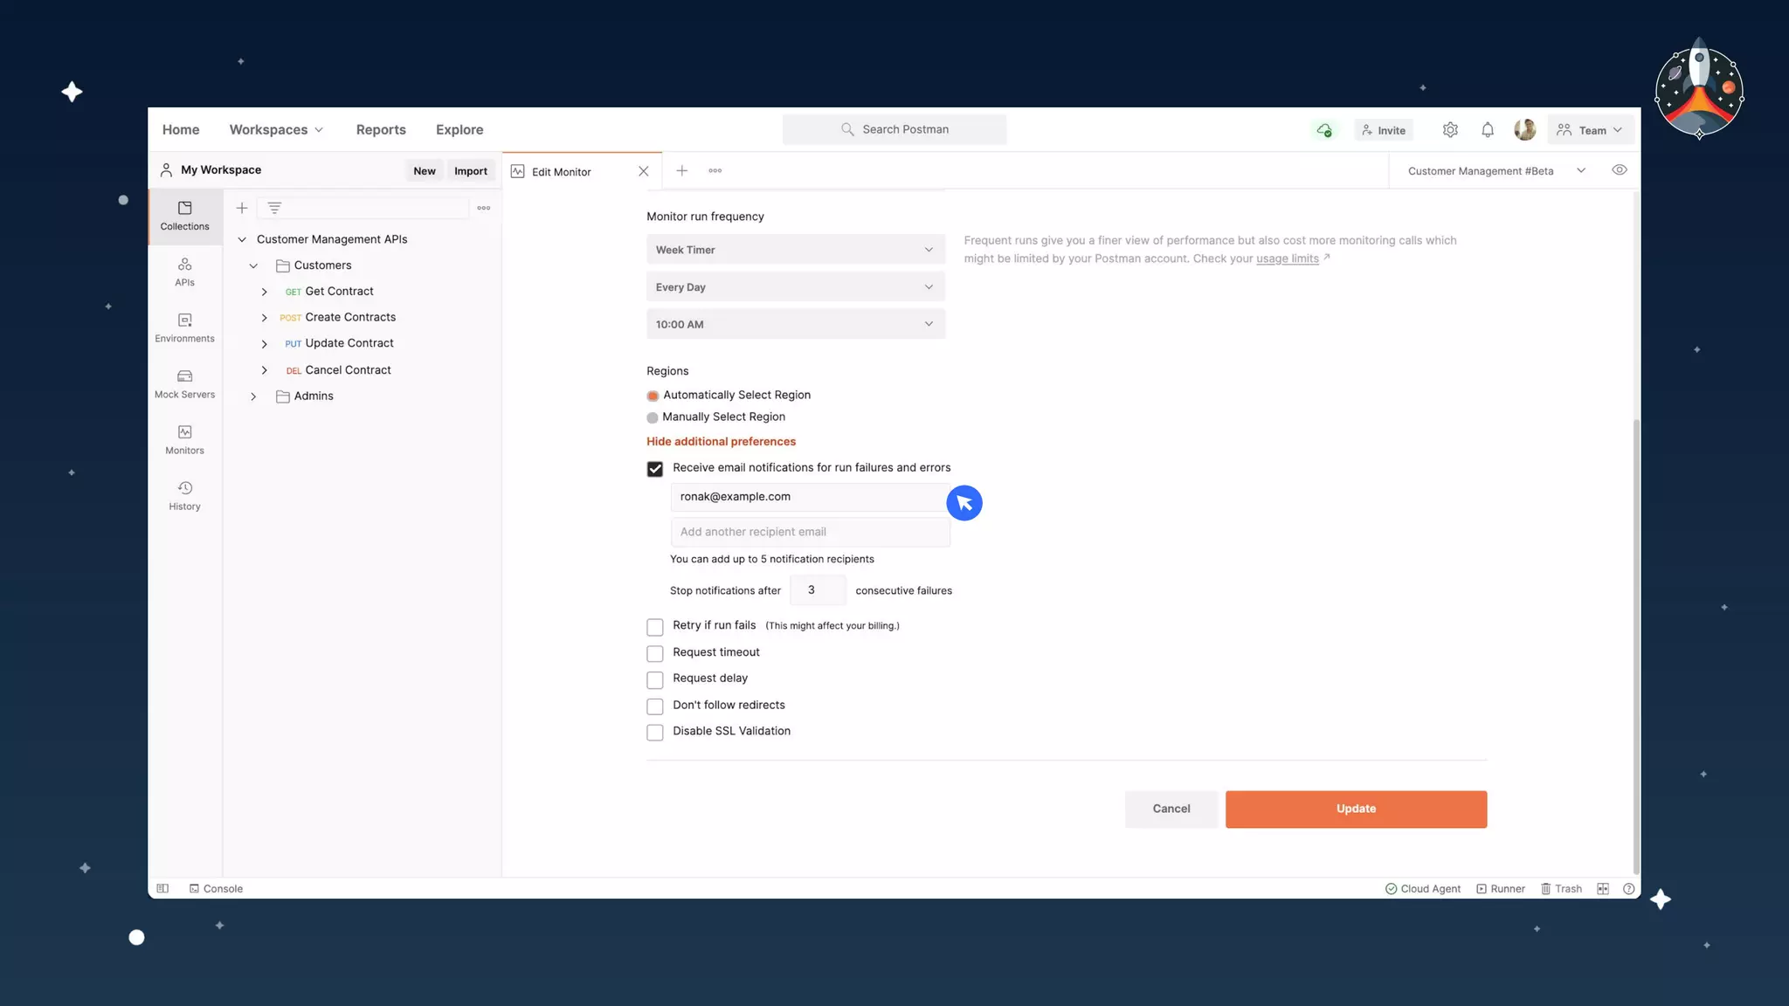Open the usage limits link
This screenshot has height=1006, width=1789.
pyautogui.click(x=1287, y=258)
